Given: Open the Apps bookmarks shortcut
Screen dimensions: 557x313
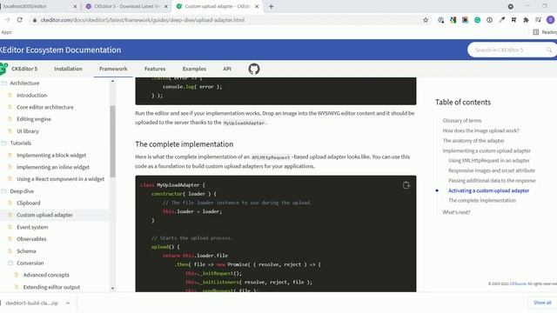Looking at the screenshot, I should pyautogui.click(x=6, y=32).
